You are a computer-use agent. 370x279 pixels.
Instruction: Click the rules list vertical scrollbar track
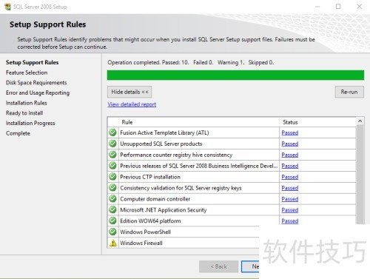click(x=360, y=174)
